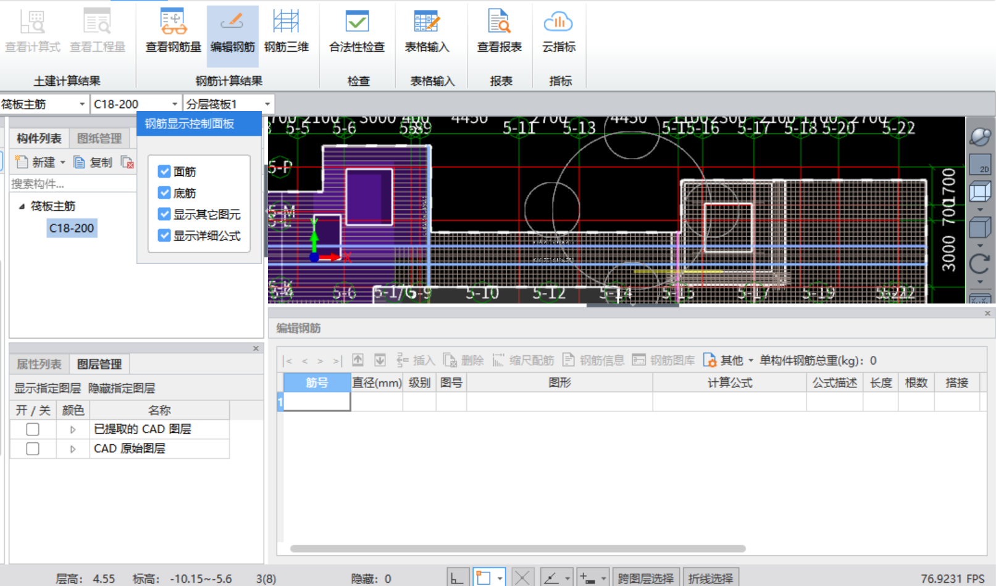Enable 已提取的 CAD 图层 checkbox
The height and width of the screenshot is (586, 996).
click(33, 429)
